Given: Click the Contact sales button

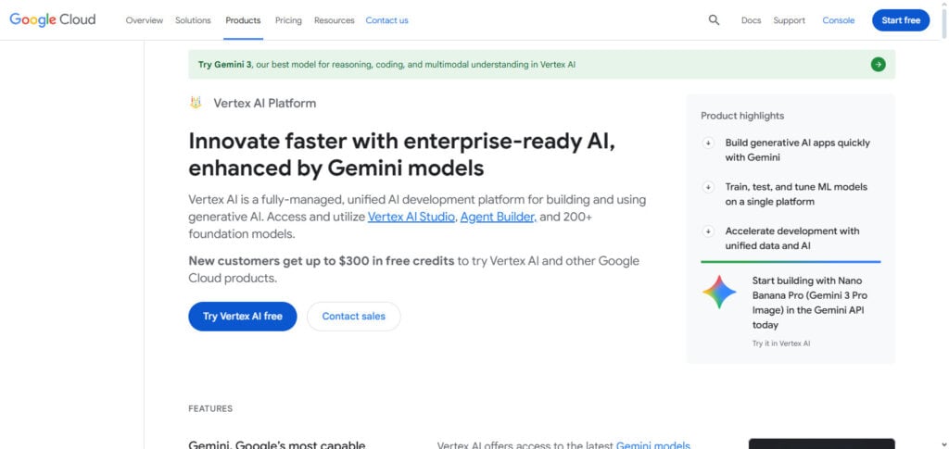Looking at the screenshot, I should (x=353, y=316).
